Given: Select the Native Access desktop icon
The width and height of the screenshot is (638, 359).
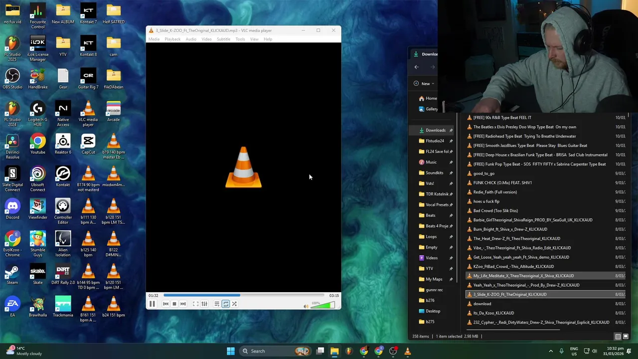Looking at the screenshot, I should (x=63, y=114).
